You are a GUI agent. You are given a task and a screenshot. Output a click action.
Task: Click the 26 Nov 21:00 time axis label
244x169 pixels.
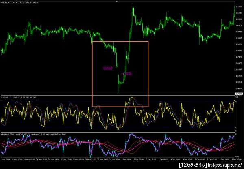point(91,159)
